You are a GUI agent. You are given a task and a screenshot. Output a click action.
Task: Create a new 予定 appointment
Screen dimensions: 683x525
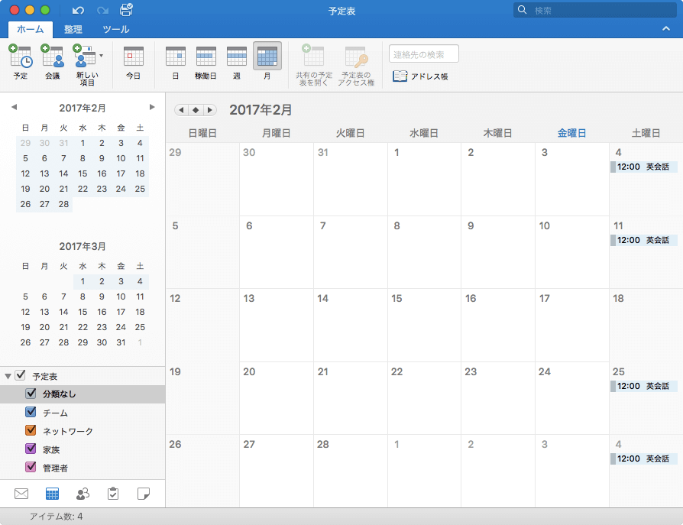pyautogui.click(x=21, y=61)
